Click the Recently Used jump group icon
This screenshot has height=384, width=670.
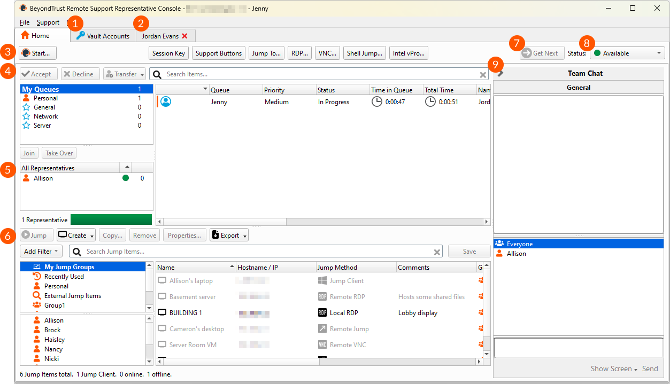pyautogui.click(x=37, y=277)
